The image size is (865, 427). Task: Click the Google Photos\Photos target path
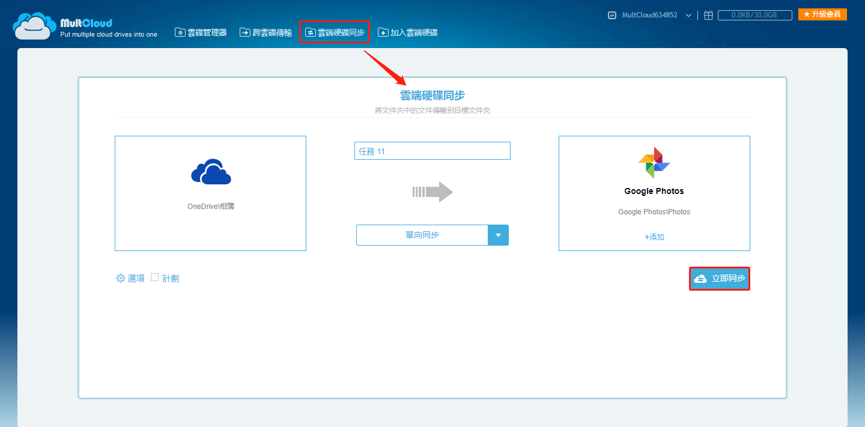click(654, 212)
